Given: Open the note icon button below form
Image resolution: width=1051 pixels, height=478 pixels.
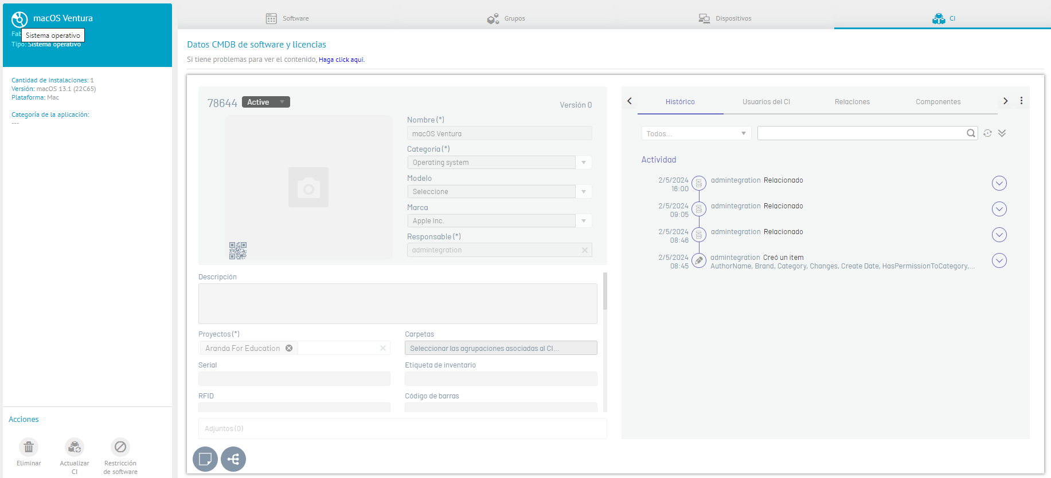Looking at the screenshot, I should coord(205,459).
